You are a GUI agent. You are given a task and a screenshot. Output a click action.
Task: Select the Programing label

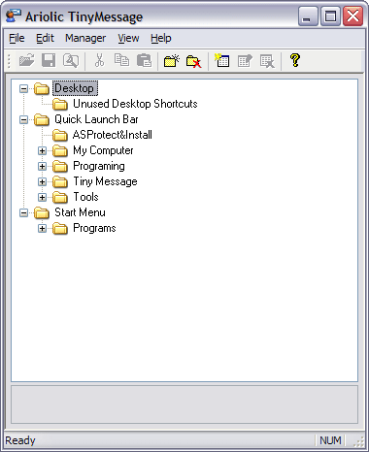(x=99, y=166)
